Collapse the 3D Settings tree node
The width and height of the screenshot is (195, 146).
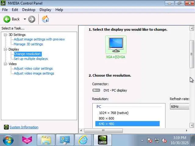point(5,35)
